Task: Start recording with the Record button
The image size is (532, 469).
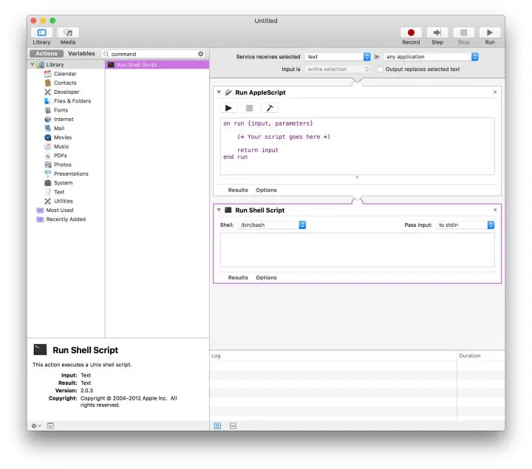Action: pos(411,33)
